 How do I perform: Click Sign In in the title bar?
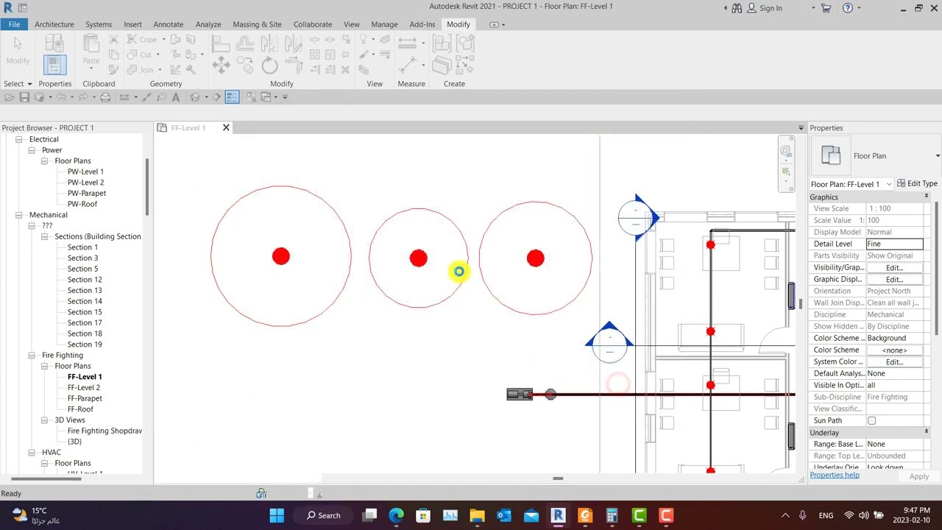[771, 8]
